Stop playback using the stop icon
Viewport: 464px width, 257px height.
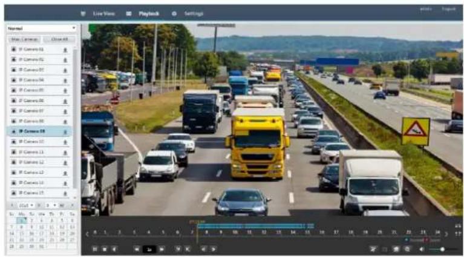click(105, 249)
